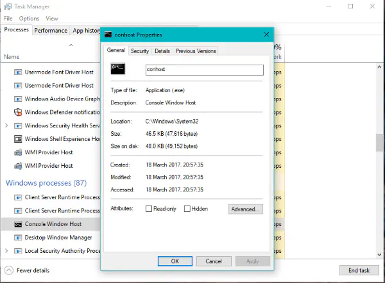Select the Processes tab
The image size is (385, 283).
click(x=16, y=29)
